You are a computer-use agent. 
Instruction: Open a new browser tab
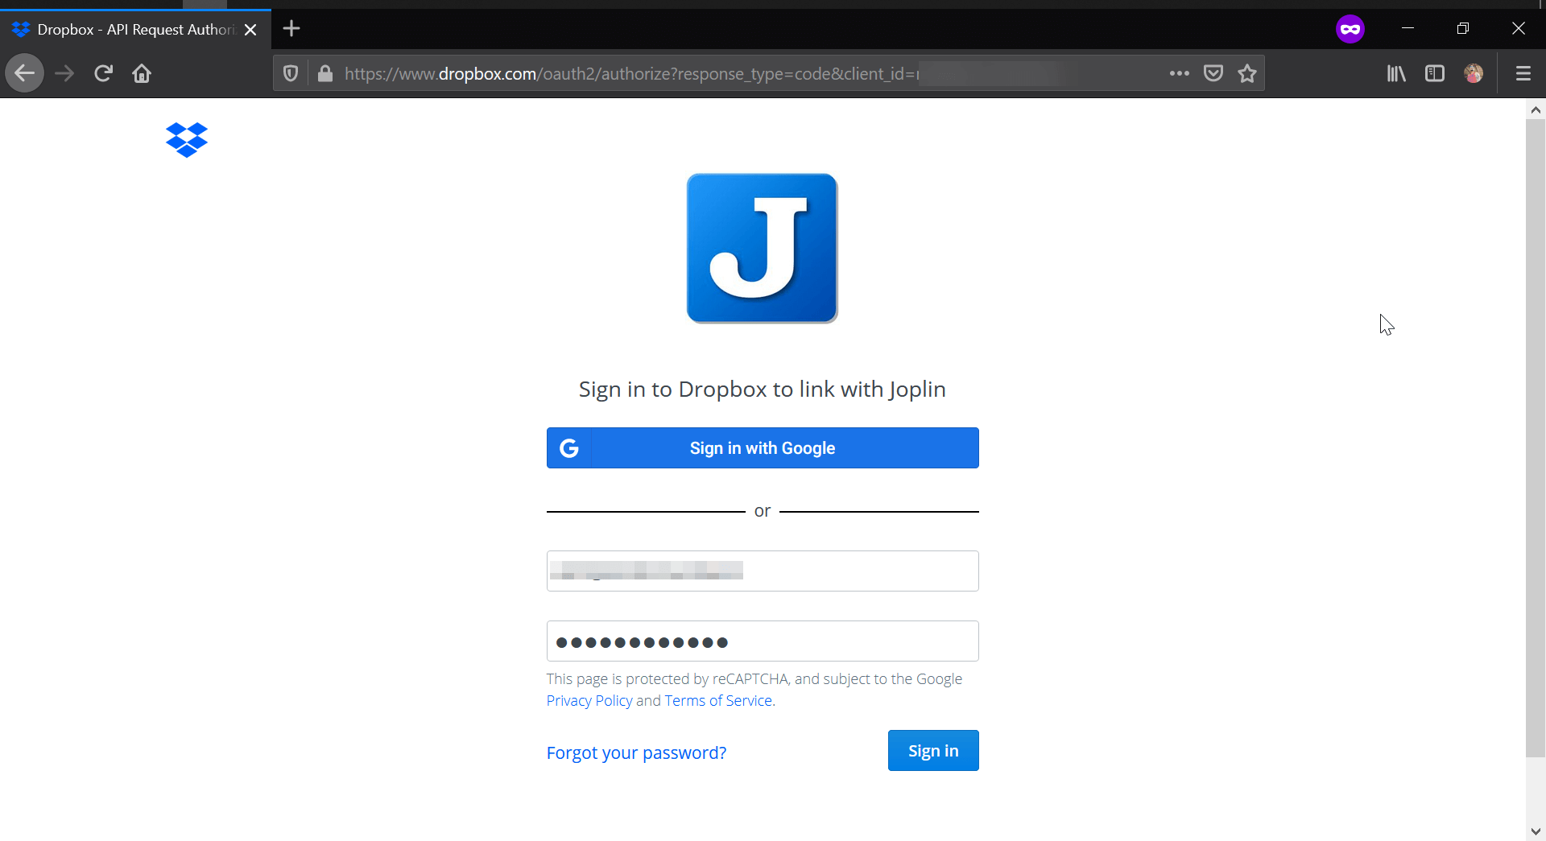click(291, 28)
